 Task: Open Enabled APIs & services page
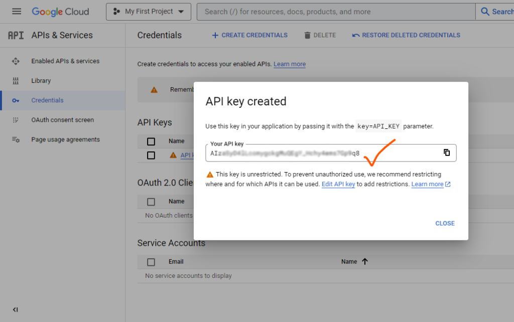pos(65,61)
